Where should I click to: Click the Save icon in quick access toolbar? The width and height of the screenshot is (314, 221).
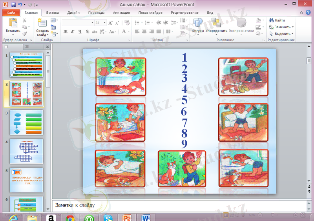[x=13, y=5]
